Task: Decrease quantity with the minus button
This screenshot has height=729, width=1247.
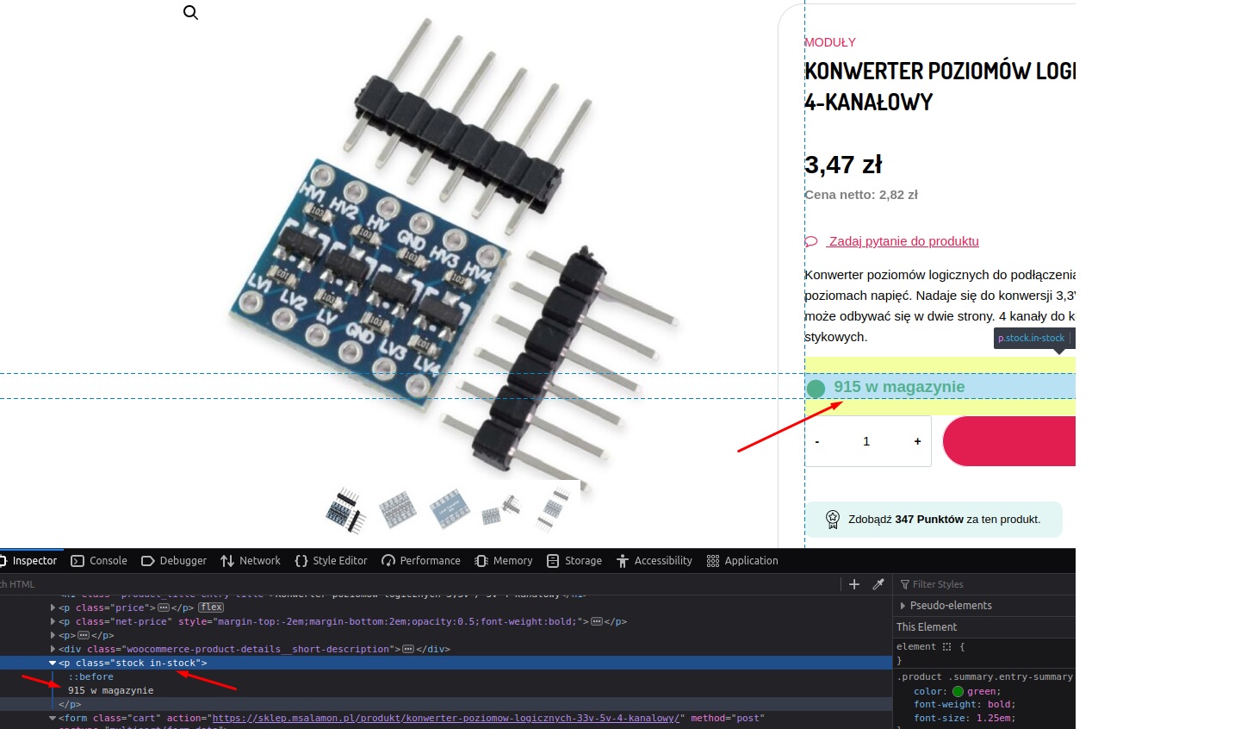Action: (817, 441)
